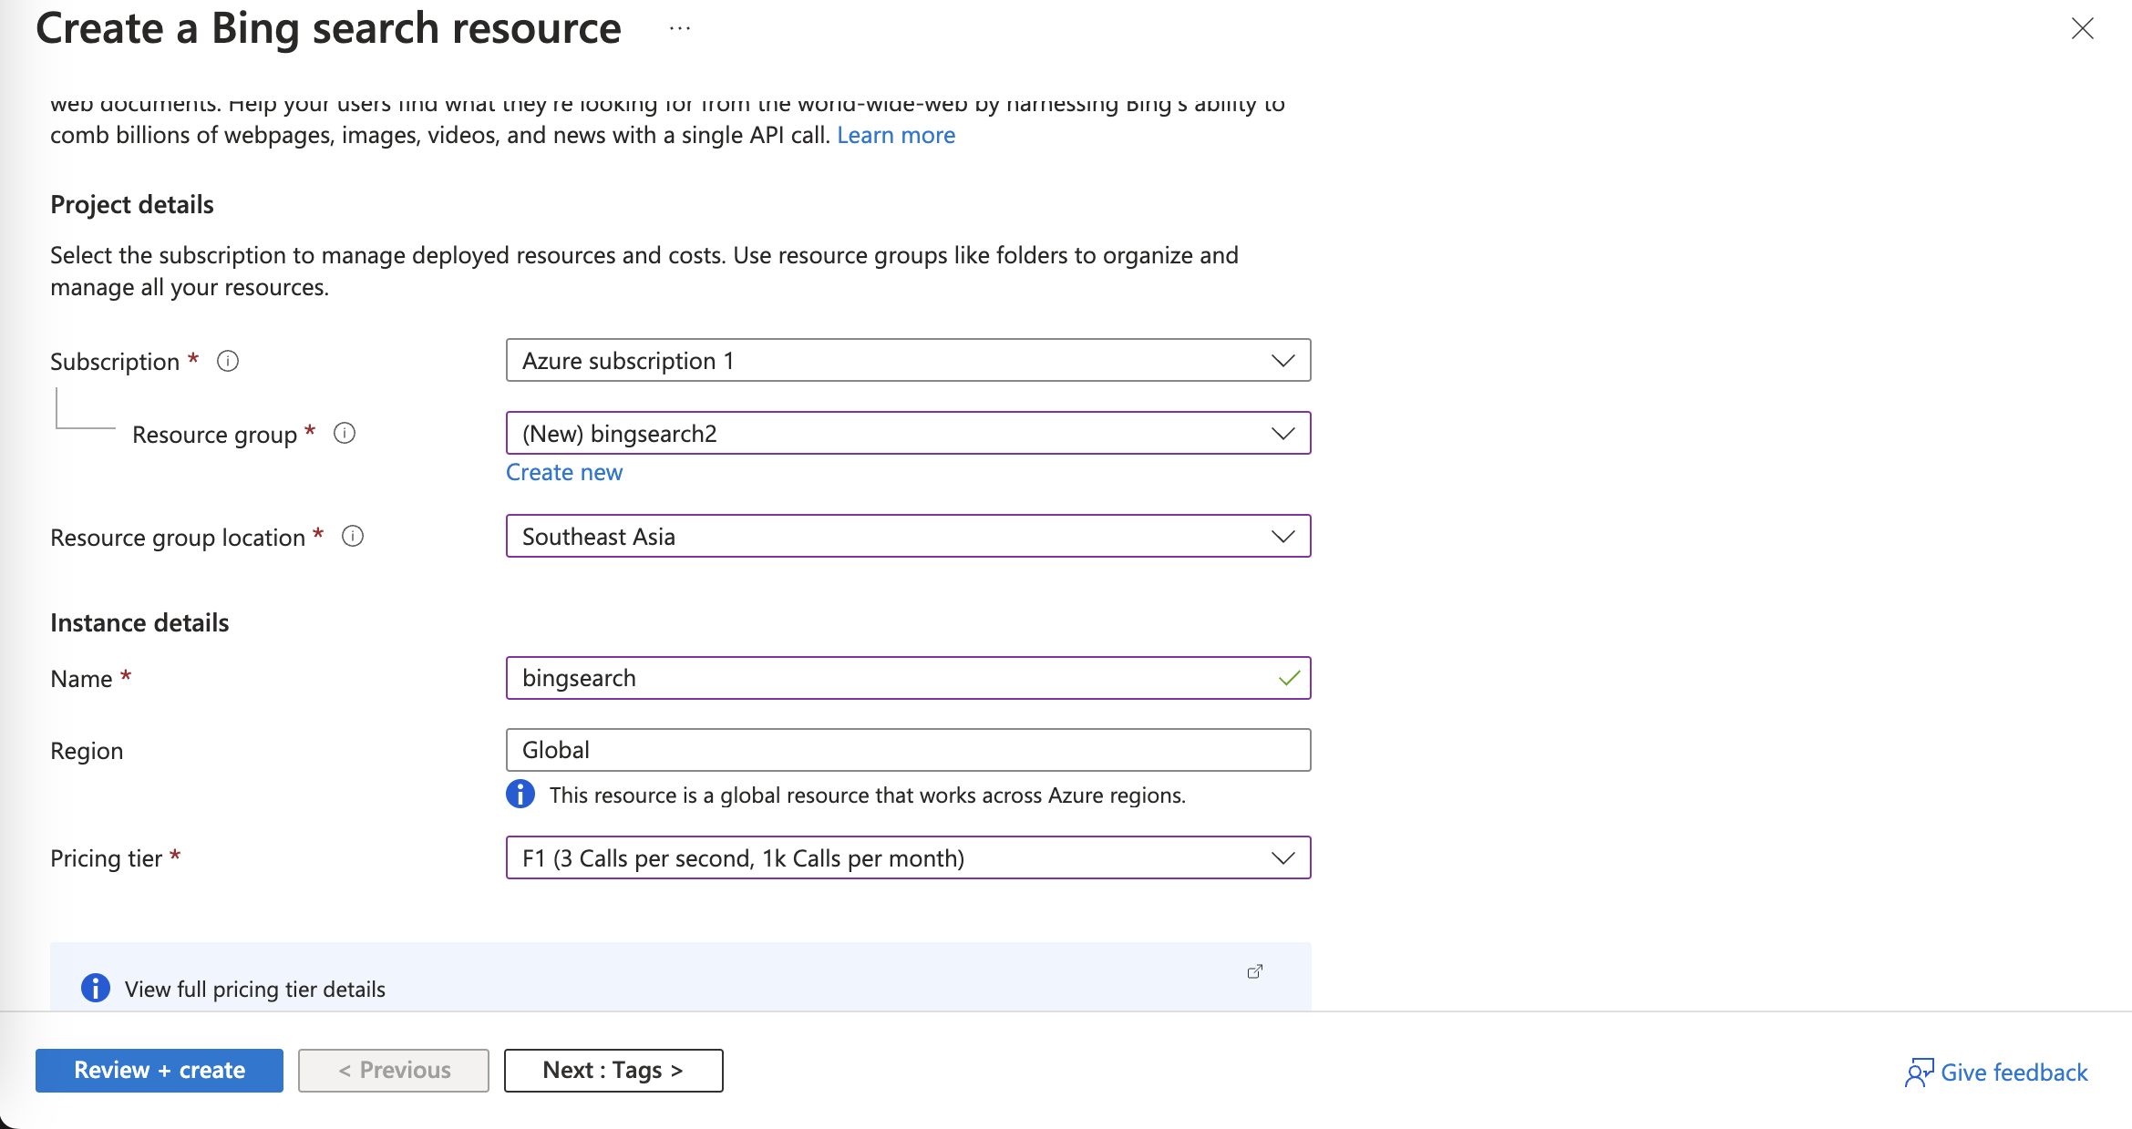
Task: Open the Resource group location dropdown
Action: click(x=908, y=536)
